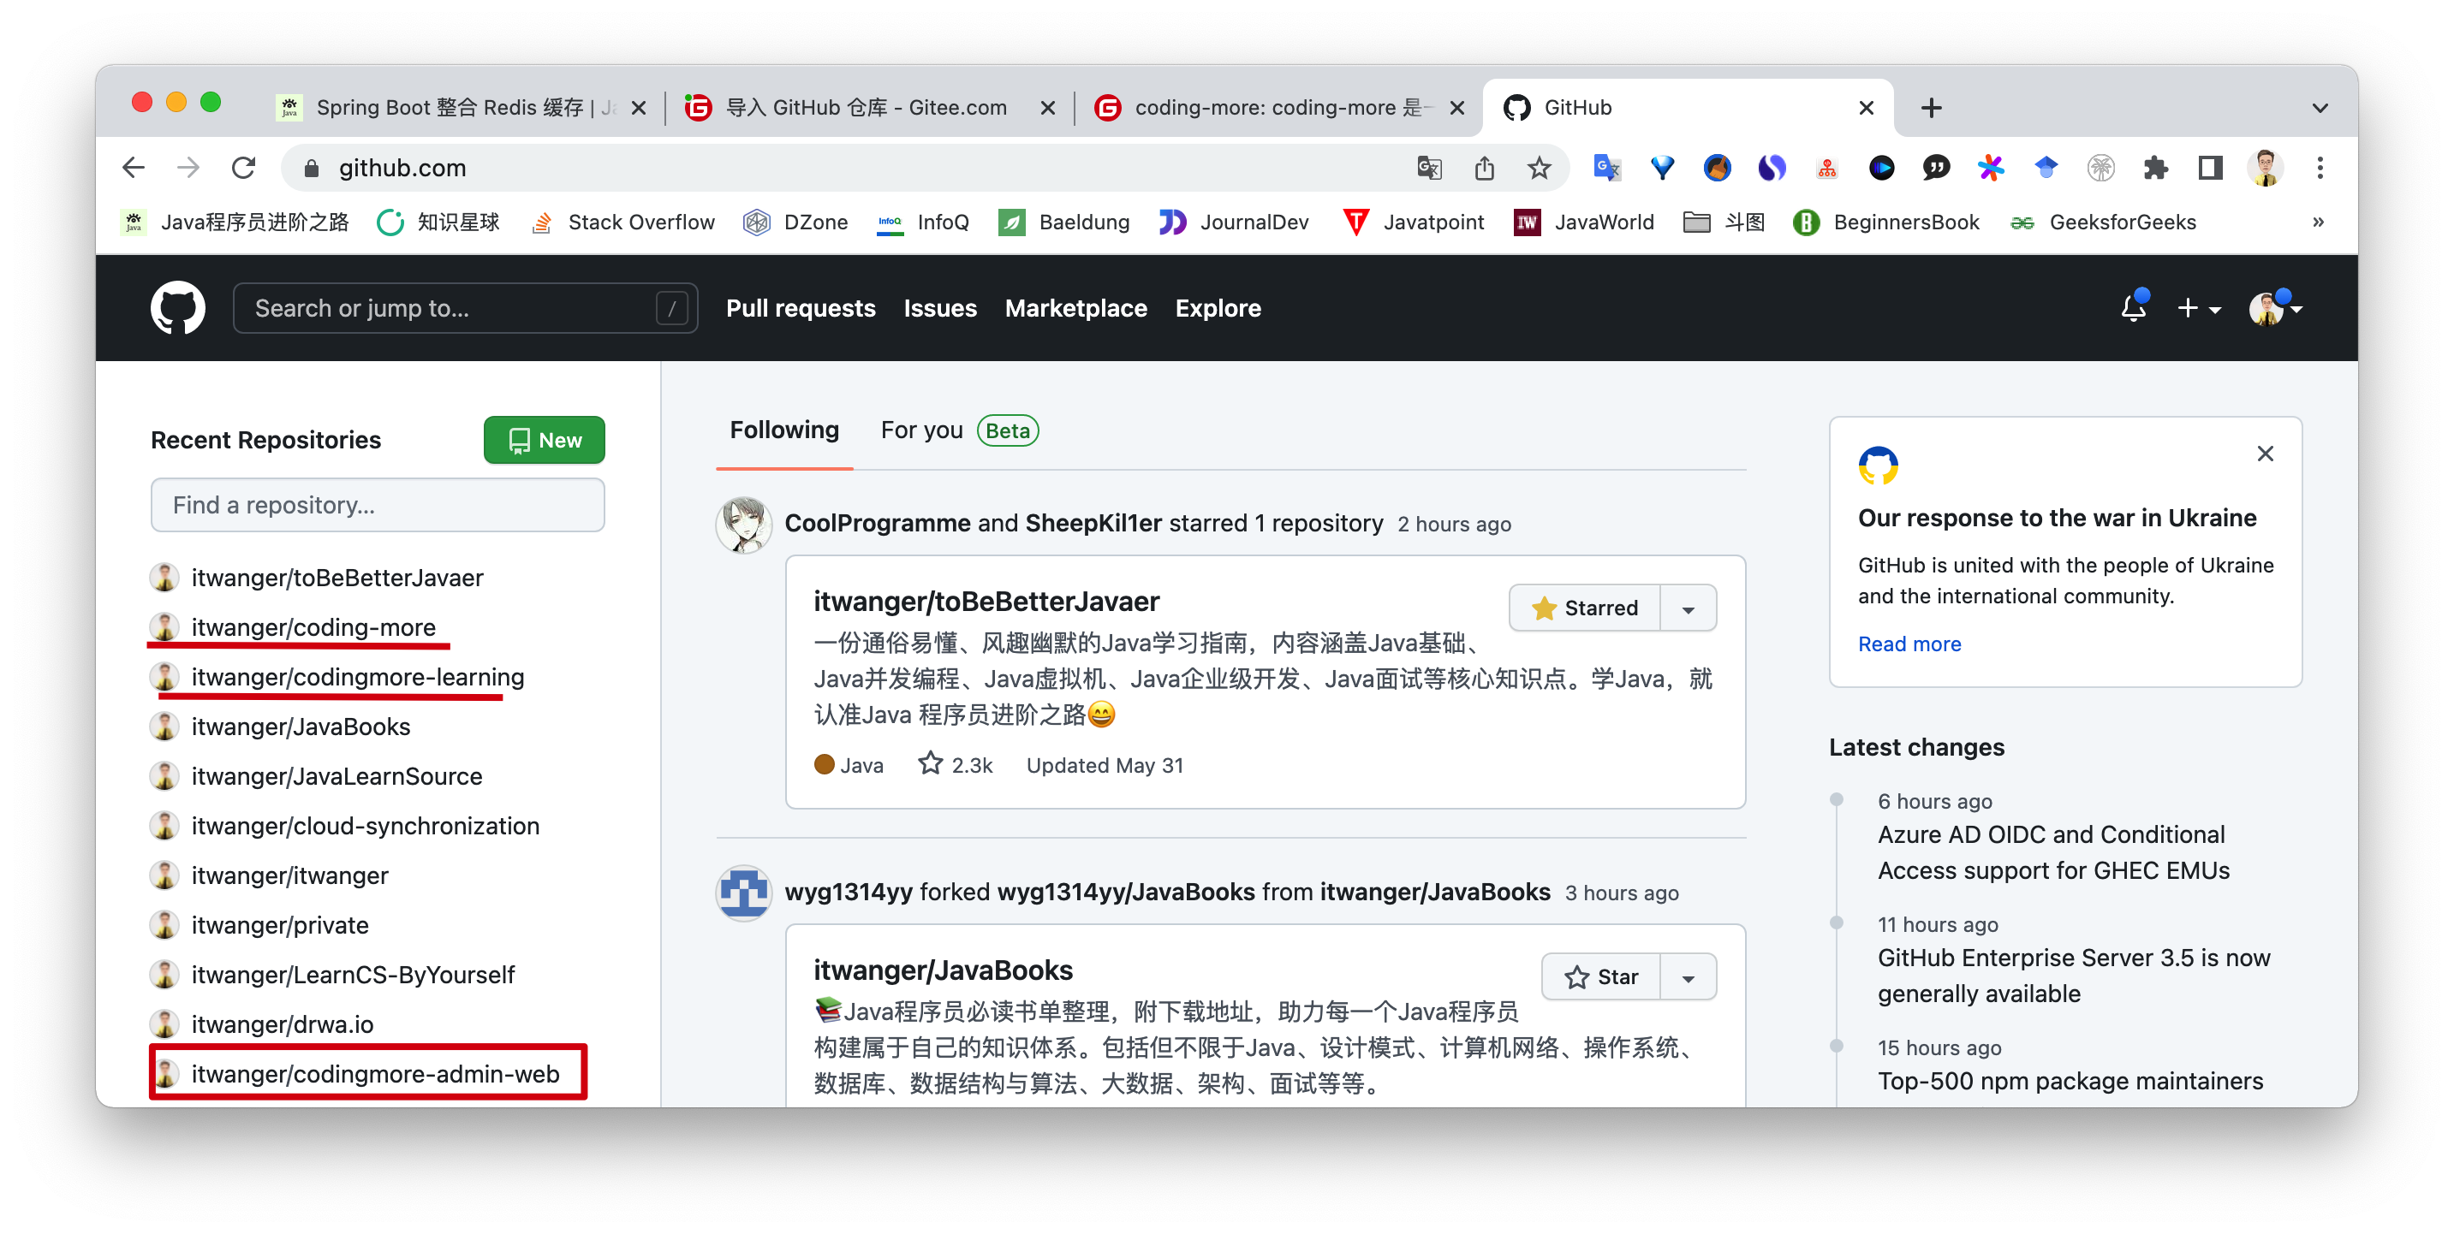The height and width of the screenshot is (1234, 2454).
Task: Open Pull requests in the header
Action: point(801,307)
